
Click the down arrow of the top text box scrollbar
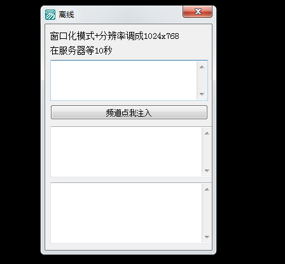[x=202, y=94]
